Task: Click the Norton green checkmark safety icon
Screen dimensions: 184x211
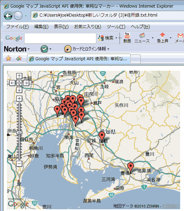Action: tap(44, 49)
